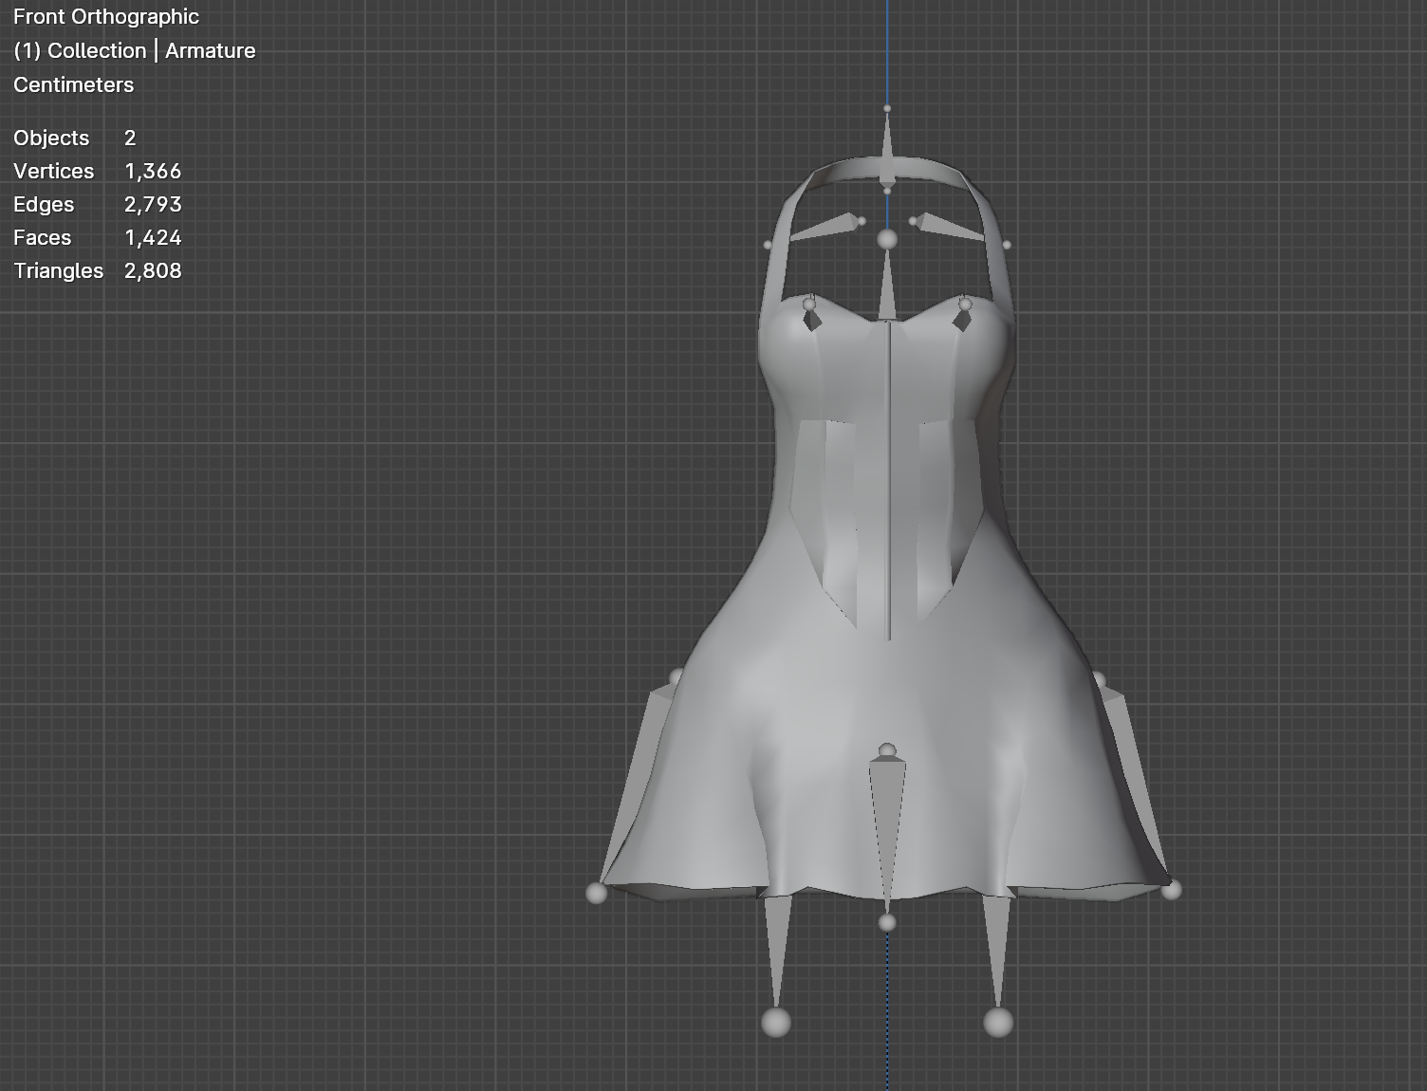Click the Collection label in the header text
This screenshot has height=1091, width=1427.
95,50
